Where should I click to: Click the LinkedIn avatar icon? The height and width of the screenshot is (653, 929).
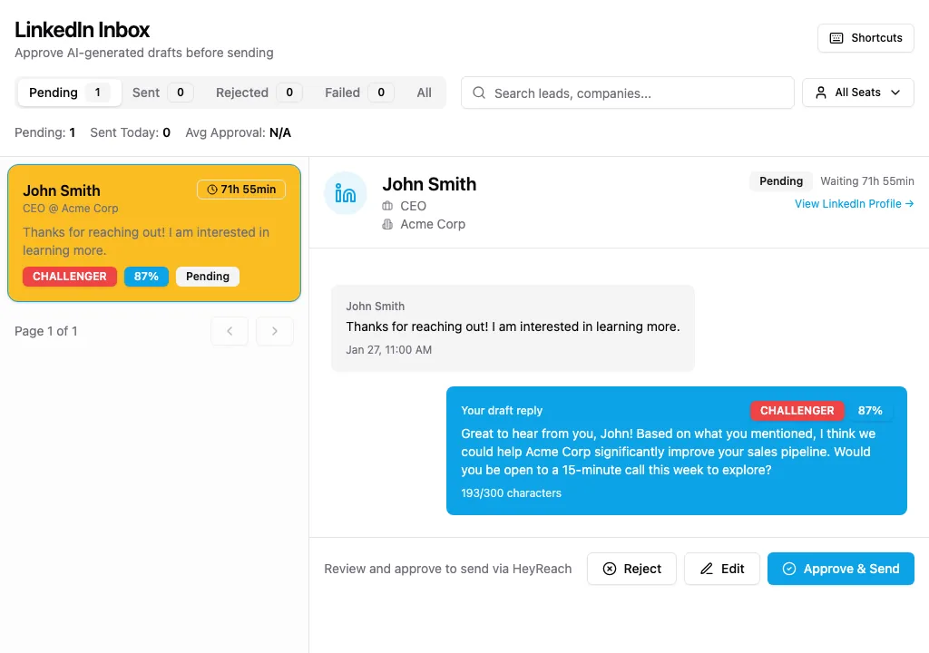(x=346, y=193)
